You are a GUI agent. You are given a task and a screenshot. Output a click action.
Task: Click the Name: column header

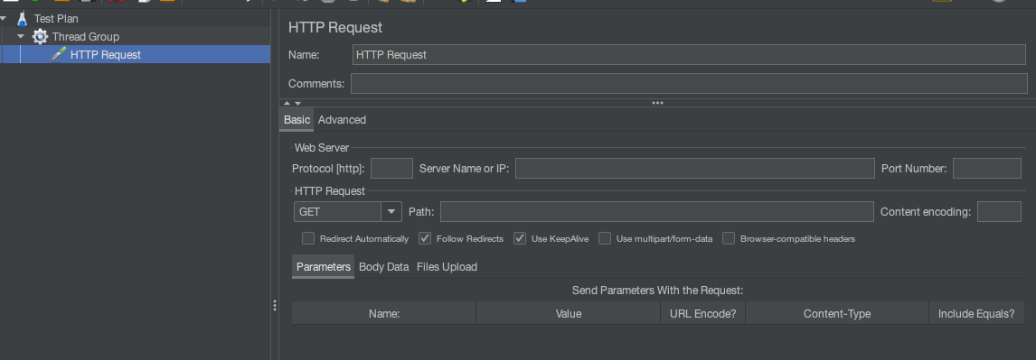(384, 314)
